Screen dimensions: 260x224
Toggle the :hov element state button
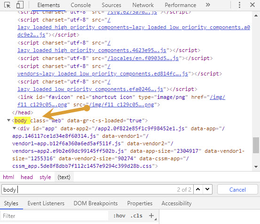(x=119, y=216)
